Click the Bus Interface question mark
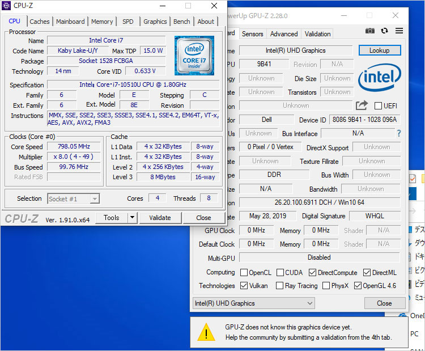Image resolution: width=425 pixels, height=351 pixels. pos(398,133)
